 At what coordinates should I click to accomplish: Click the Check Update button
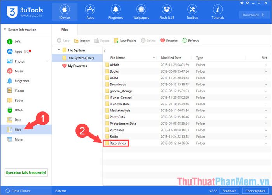pyautogui.click(x=255, y=191)
